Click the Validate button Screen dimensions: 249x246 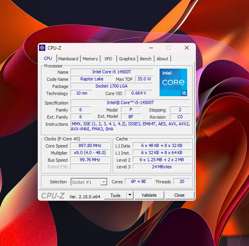149,195
